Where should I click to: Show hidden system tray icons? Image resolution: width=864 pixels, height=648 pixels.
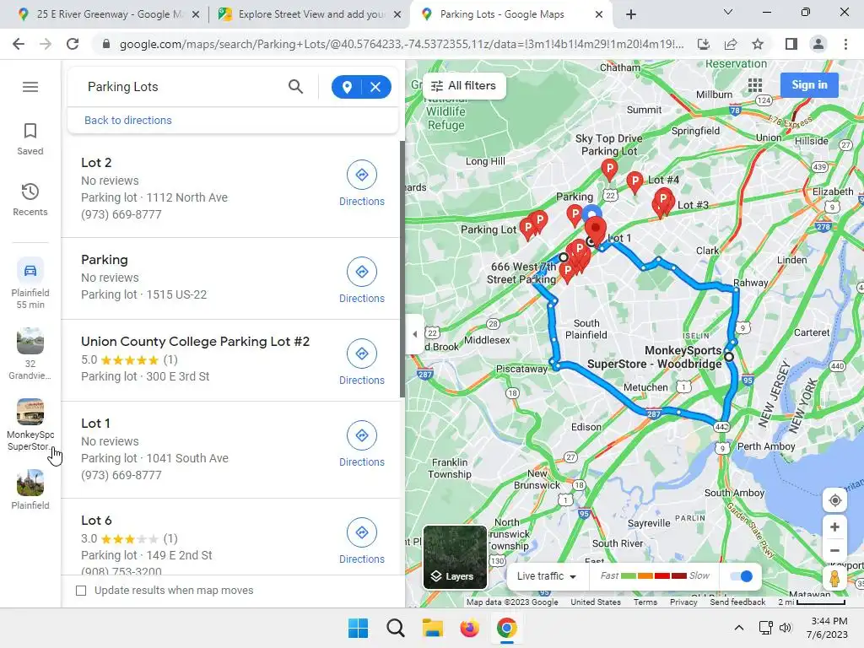(x=739, y=628)
